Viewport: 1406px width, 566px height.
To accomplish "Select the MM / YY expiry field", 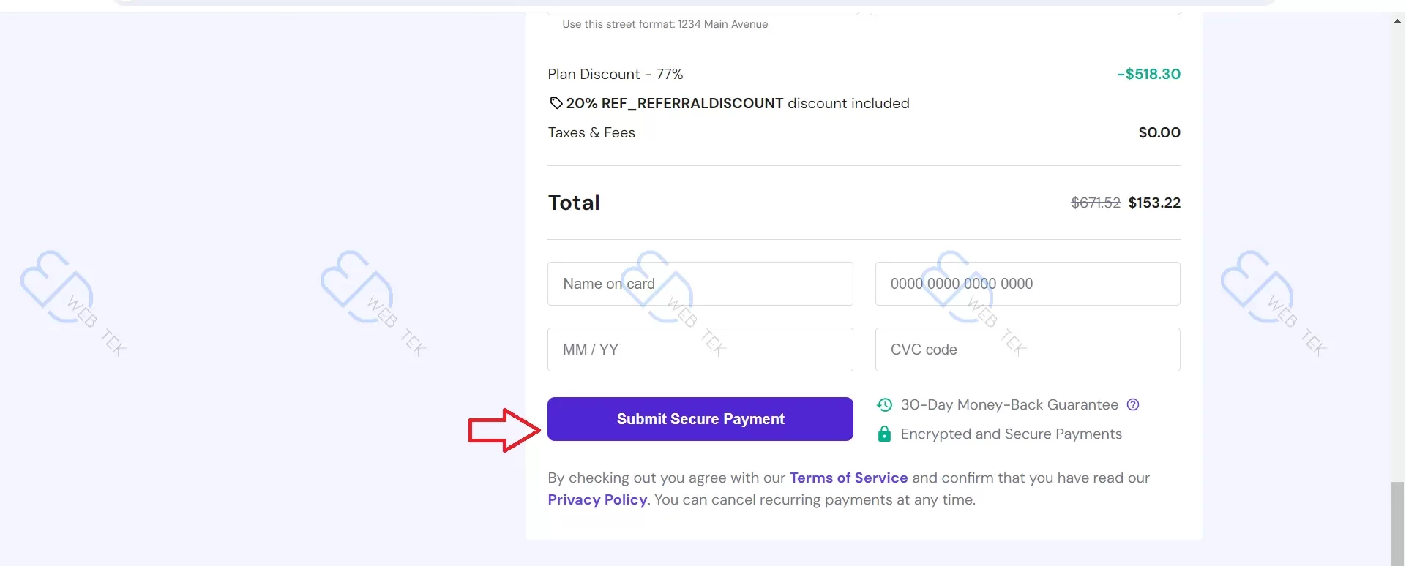I will pyautogui.click(x=700, y=350).
